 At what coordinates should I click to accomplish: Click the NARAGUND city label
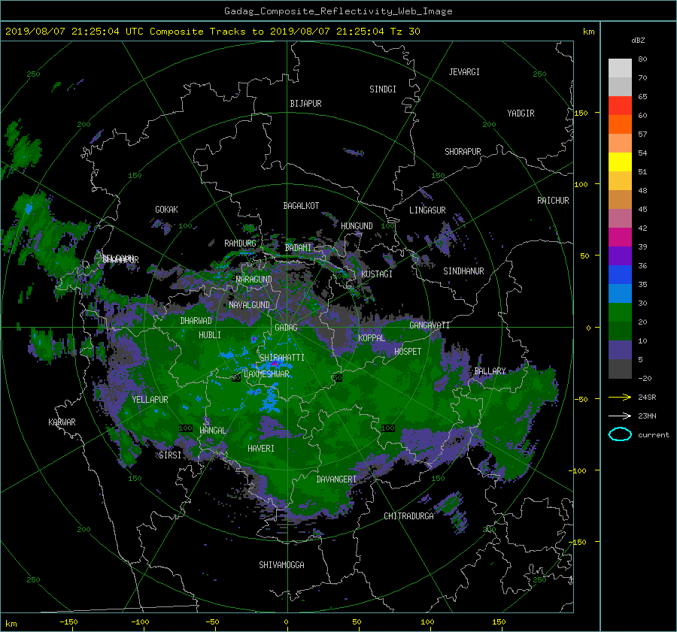254,280
